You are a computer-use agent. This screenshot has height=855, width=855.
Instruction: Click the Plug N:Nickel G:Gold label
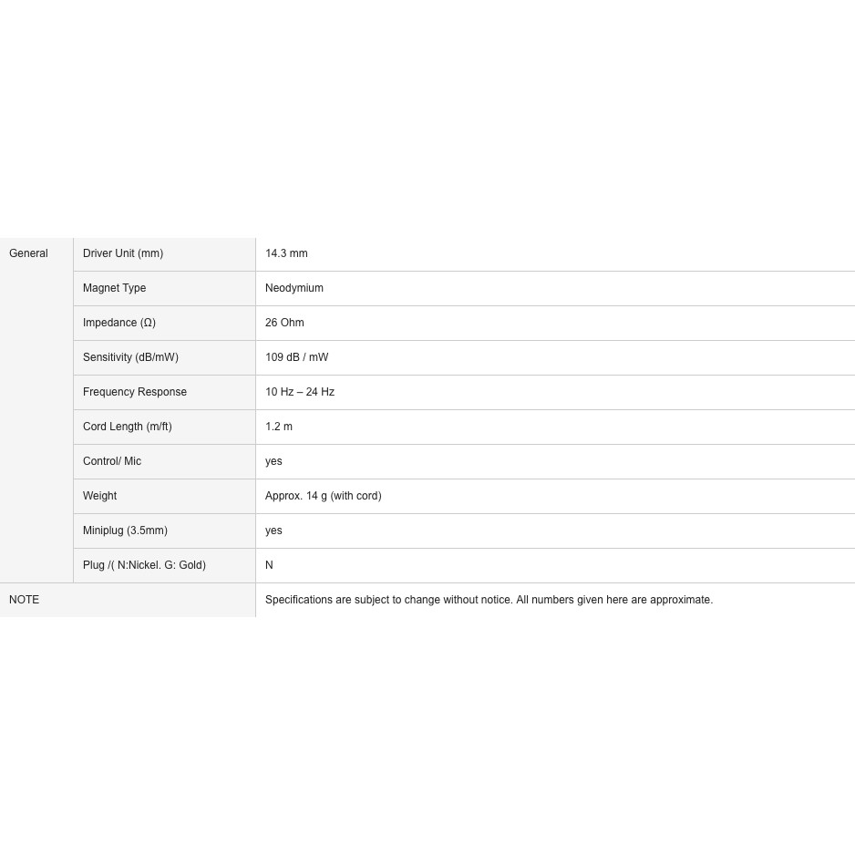(144, 565)
